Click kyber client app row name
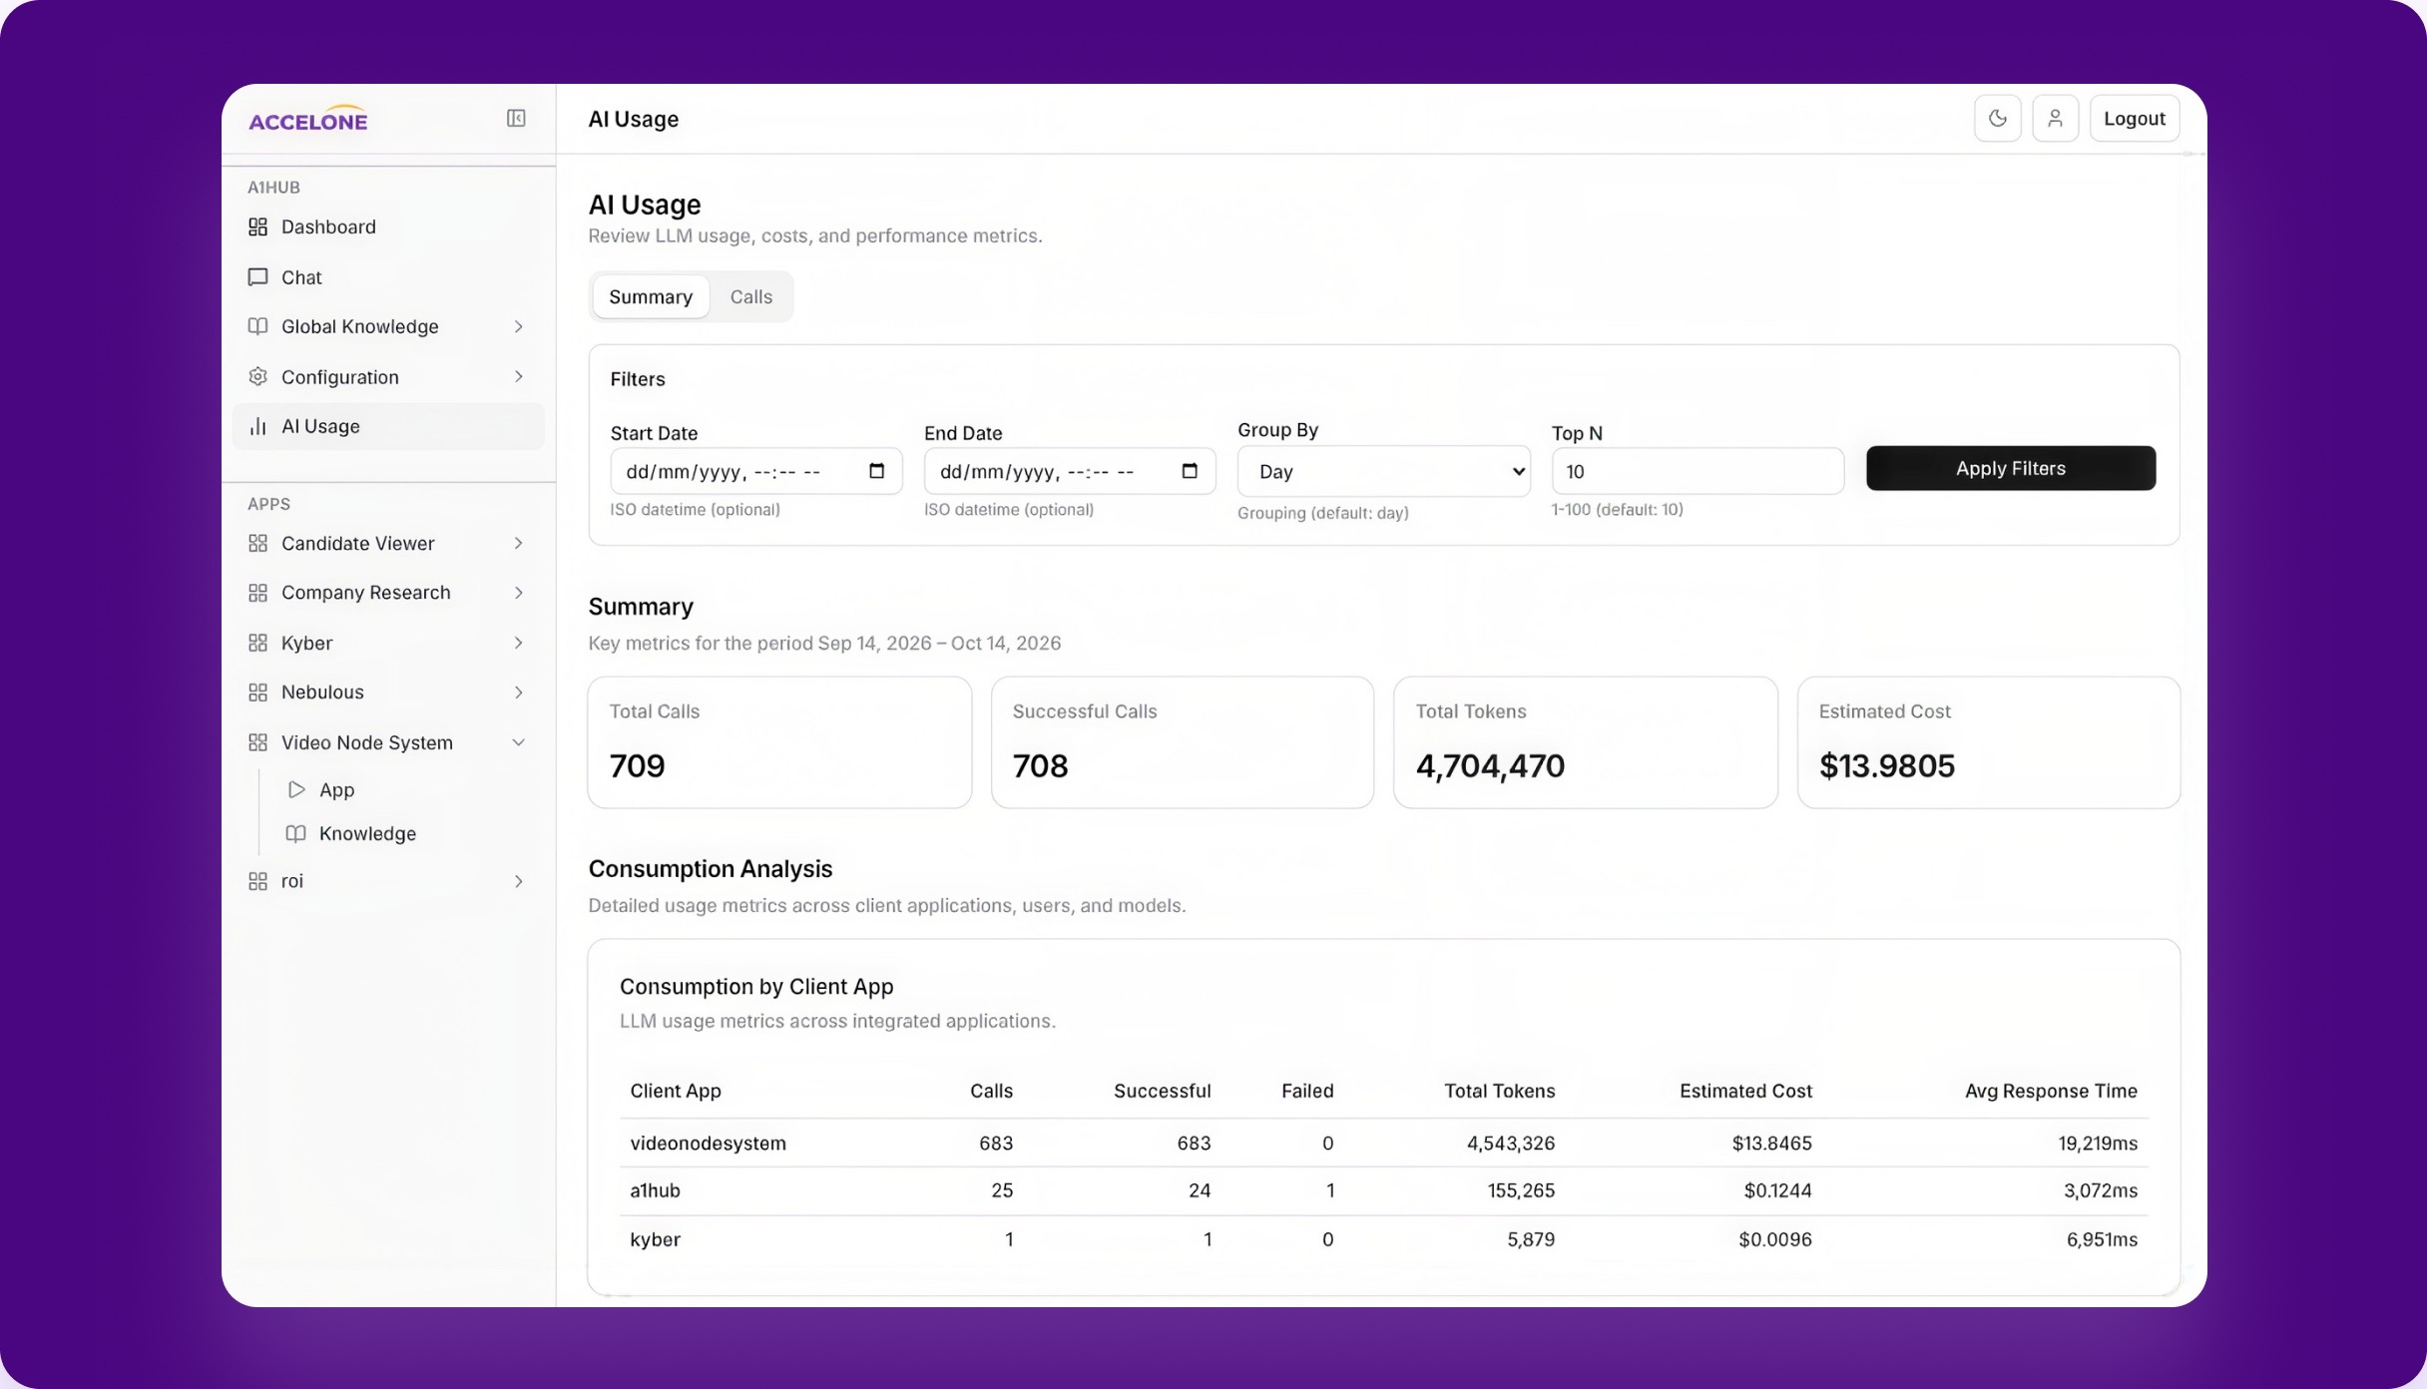2427x1389 pixels. pyautogui.click(x=655, y=1239)
